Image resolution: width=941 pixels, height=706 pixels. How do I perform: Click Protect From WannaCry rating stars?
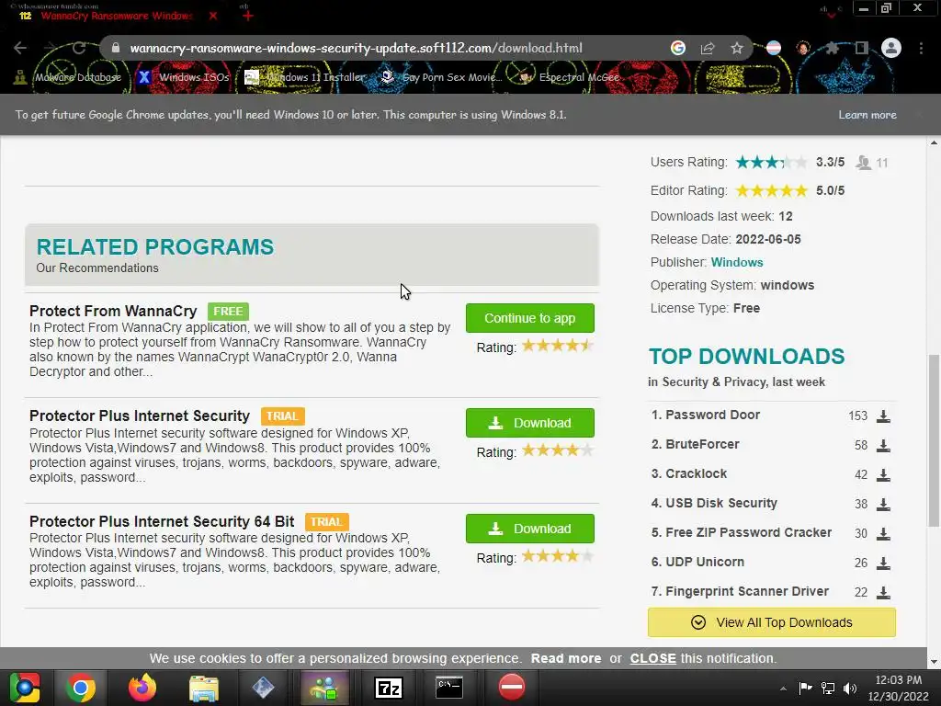(x=558, y=346)
